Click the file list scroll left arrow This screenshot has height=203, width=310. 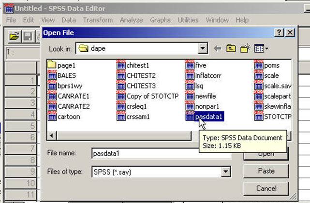[x=52, y=136]
